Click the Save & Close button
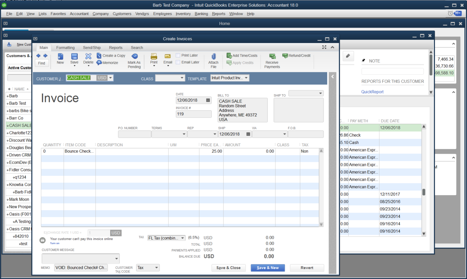Image resolution: width=467 pixels, height=279 pixels. coord(229,268)
